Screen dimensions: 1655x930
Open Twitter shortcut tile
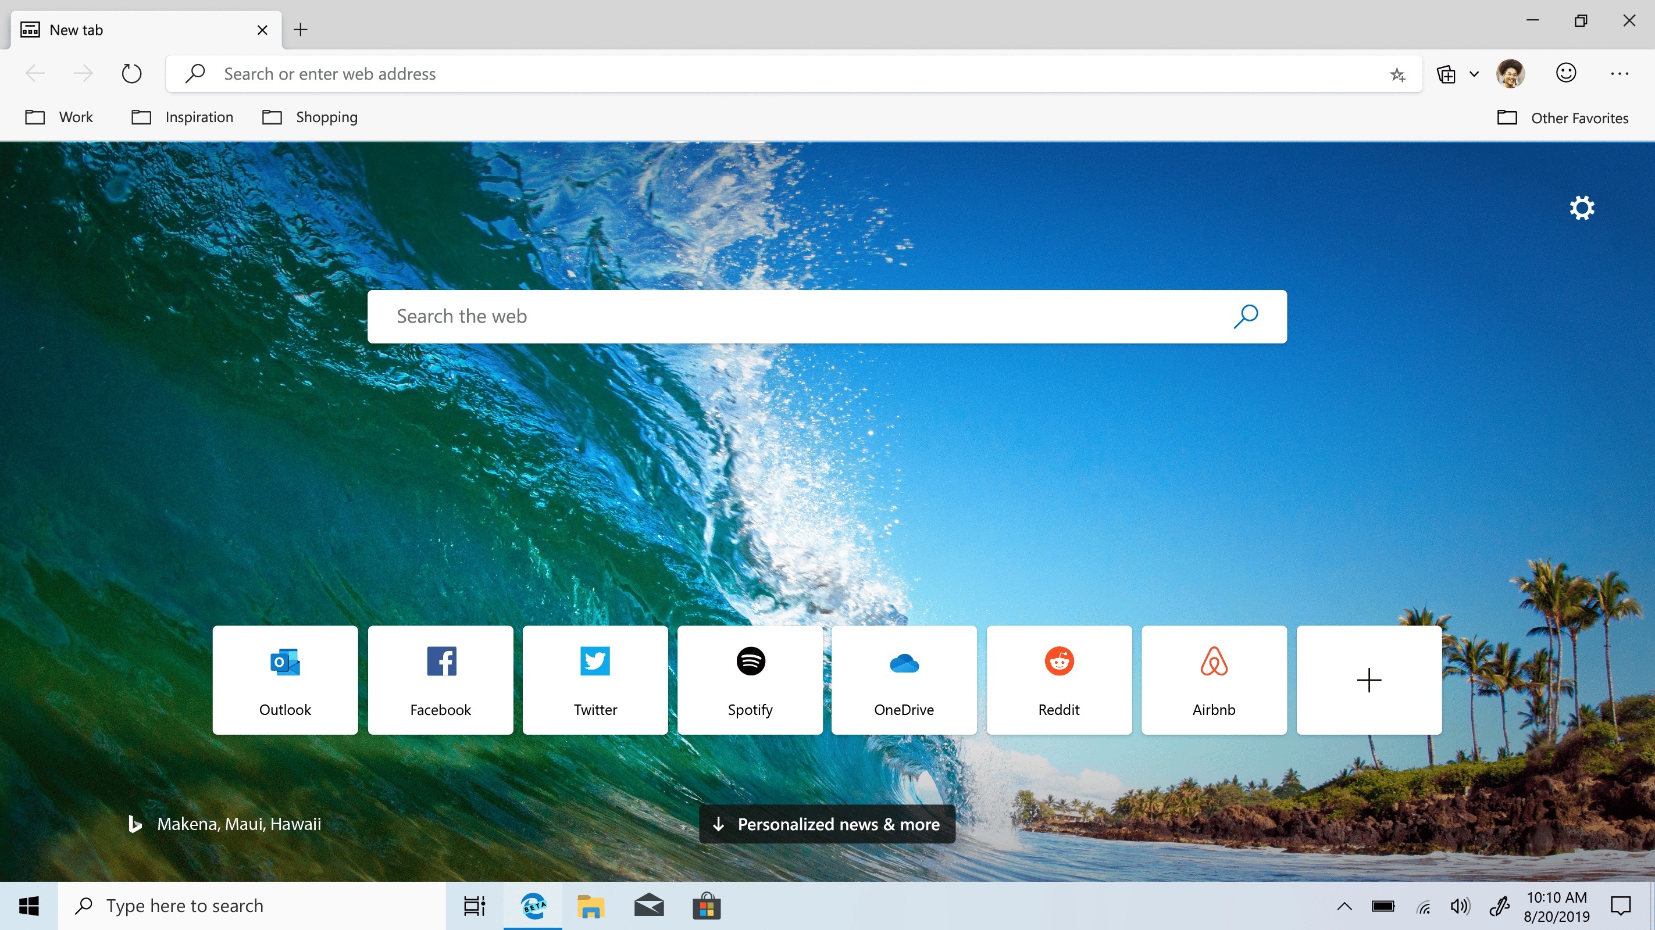594,679
